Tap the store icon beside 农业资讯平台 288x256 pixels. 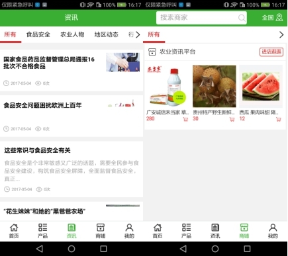(x=152, y=52)
